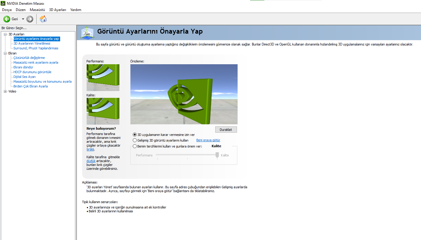The height and width of the screenshot is (240, 421).
Task: Click the Kalite preview thumbnail
Action: (x=103, y=111)
